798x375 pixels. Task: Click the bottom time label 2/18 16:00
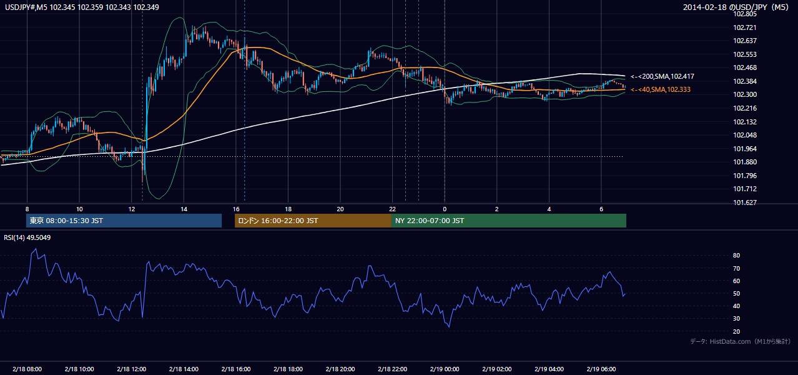click(x=235, y=369)
